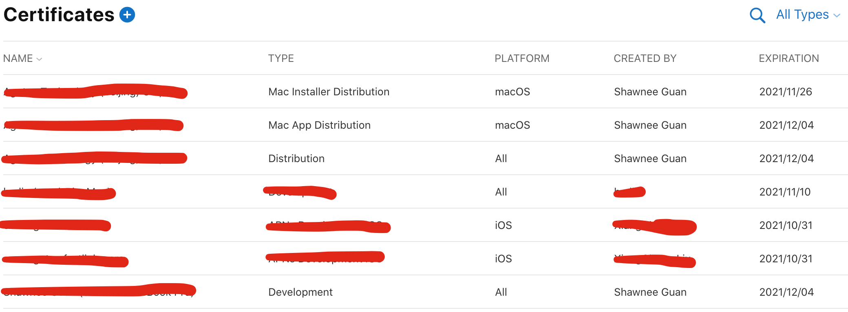Select the Development certificate by Shawnee Guan
Image resolution: width=848 pixels, height=312 pixels.
pyautogui.click(x=300, y=292)
